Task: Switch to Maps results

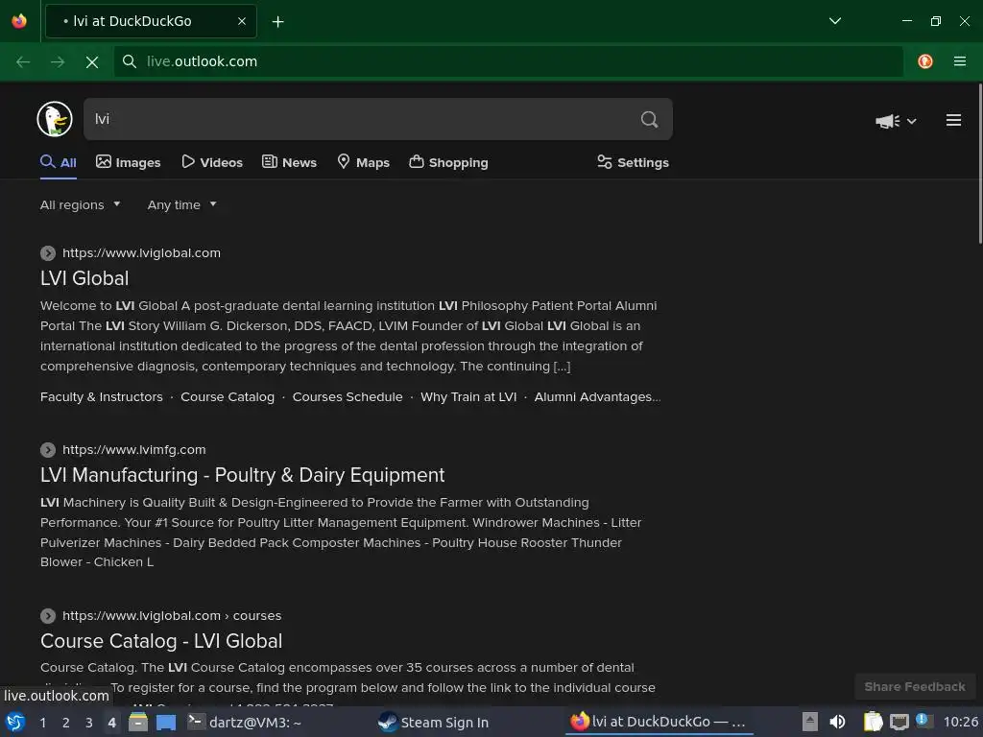Action: (x=364, y=162)
